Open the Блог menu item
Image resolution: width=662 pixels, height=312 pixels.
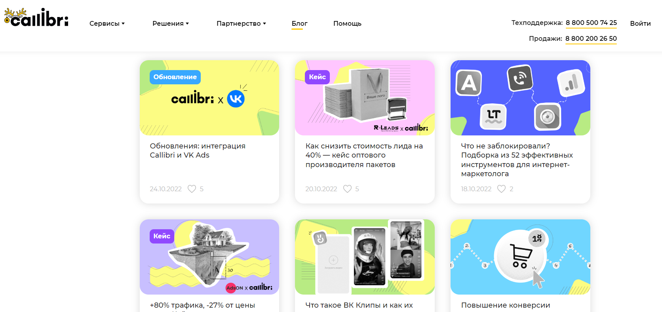coord(299,23)
